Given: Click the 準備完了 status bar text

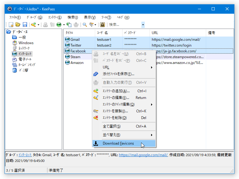Looking at the screenshot, I should 56,170.
